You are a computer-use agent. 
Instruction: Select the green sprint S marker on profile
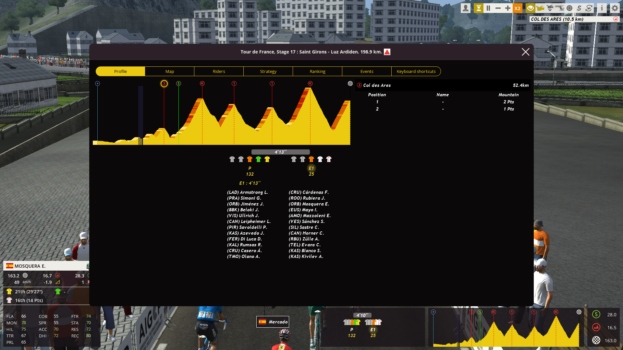tap(178, 84)
